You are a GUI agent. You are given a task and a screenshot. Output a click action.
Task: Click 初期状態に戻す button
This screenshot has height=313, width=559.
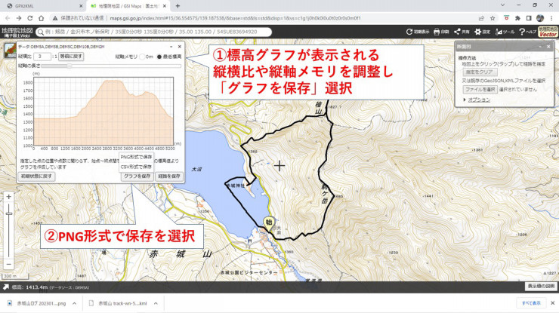(x=36, y=176)
